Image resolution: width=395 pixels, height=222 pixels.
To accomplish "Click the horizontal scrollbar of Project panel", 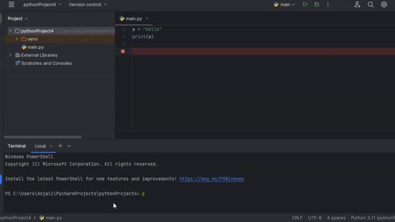I will pos(43,137).
